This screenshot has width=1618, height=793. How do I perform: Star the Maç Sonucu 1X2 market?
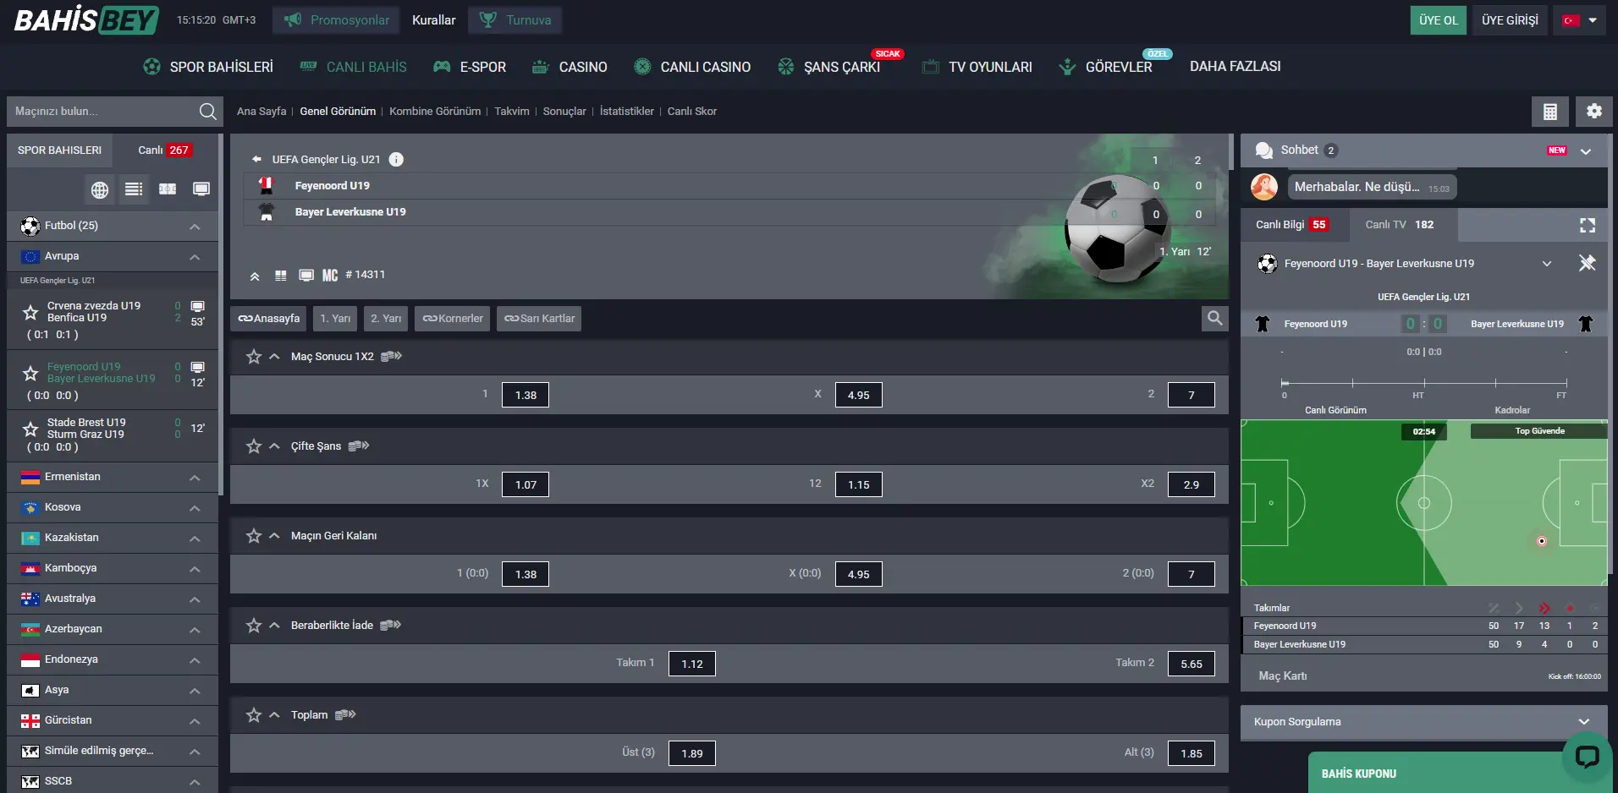(254, 357)
